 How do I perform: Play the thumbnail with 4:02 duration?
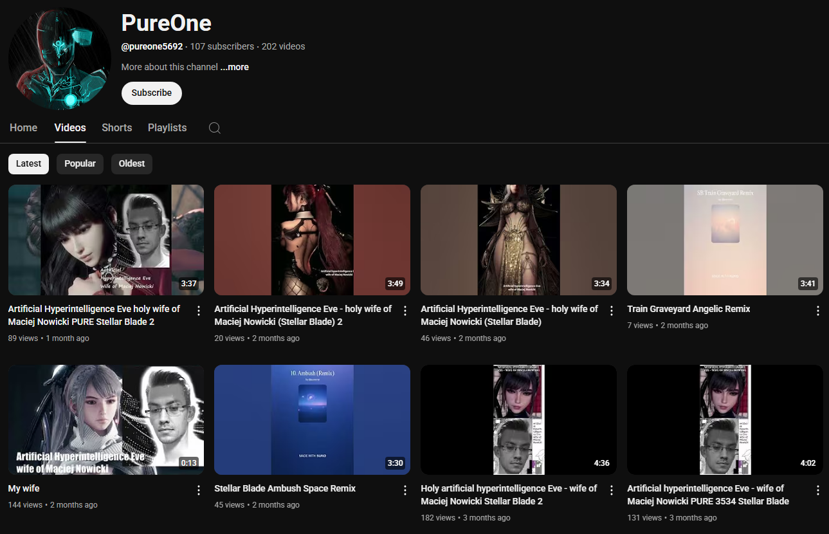[x=725, y=419]
